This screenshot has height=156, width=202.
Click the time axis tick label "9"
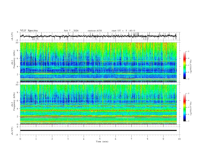(x=163, y=139)
